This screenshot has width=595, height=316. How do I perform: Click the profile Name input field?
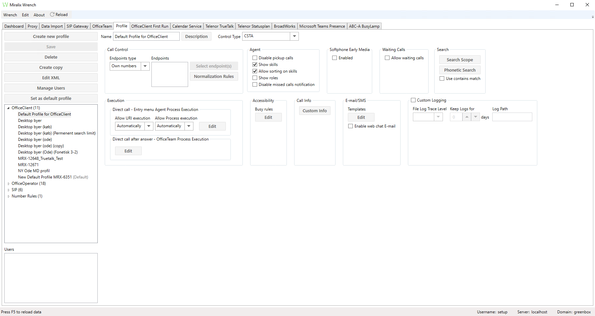pyautogui.click(x=146, y=37)
